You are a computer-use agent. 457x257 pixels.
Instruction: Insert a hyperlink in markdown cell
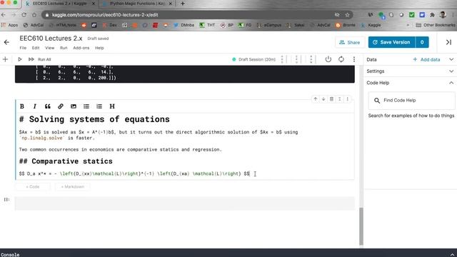coord(60,106)
